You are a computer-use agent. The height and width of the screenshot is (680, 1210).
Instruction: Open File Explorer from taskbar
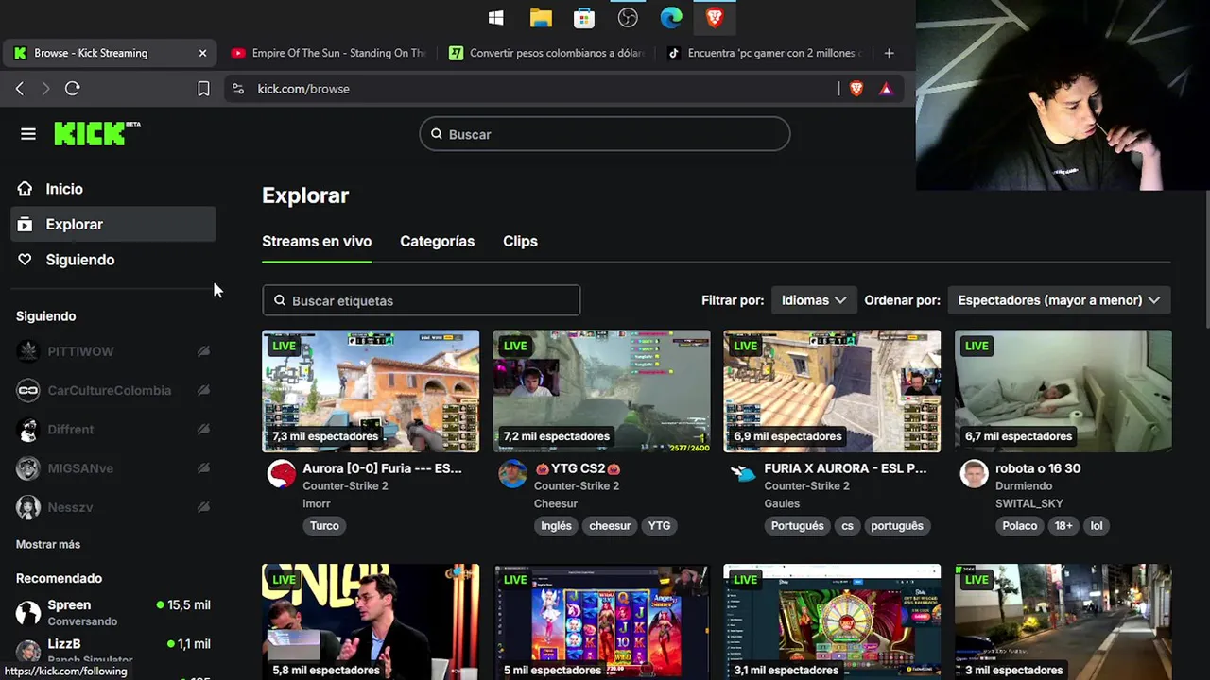541,18
